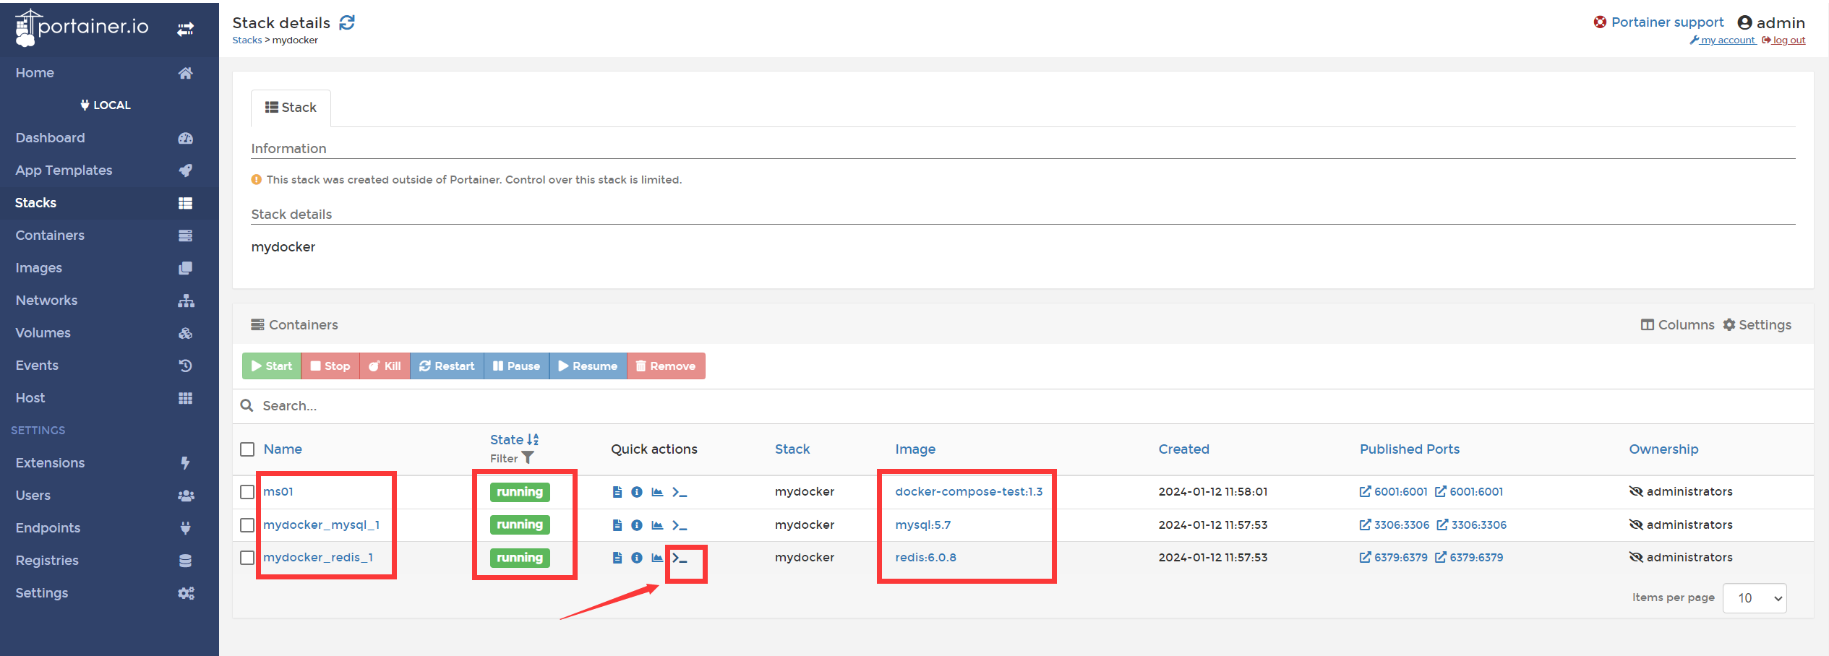Open console icon for ms01 container
The image size is (1829, 656).
tap(679, 492)
